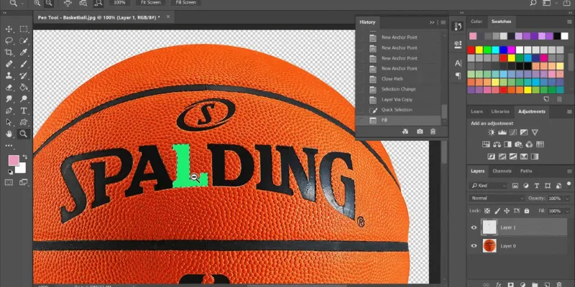Choose the Eraser tool
Screen dimensions: 575x287
[9, 88]
